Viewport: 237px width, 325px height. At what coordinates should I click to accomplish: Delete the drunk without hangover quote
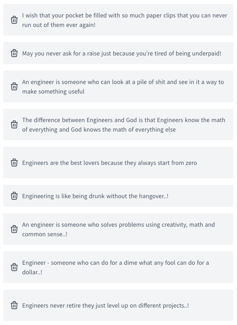(x=14, y=196)
